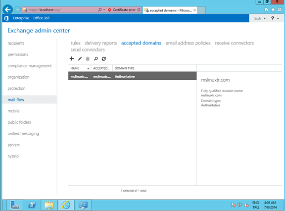Click the volume speaker tray icon
The width and height of the screenshot is (285, 211).
coord(246,205)
